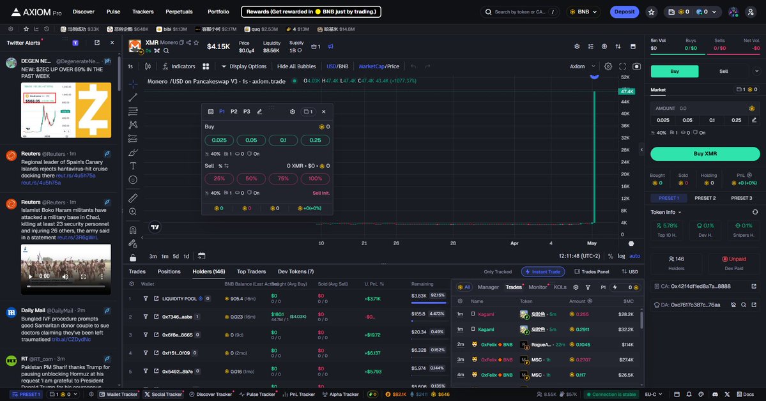Click the 0.25 buy button in floating panel
This screenshot has height=401, width=766.
315,140
